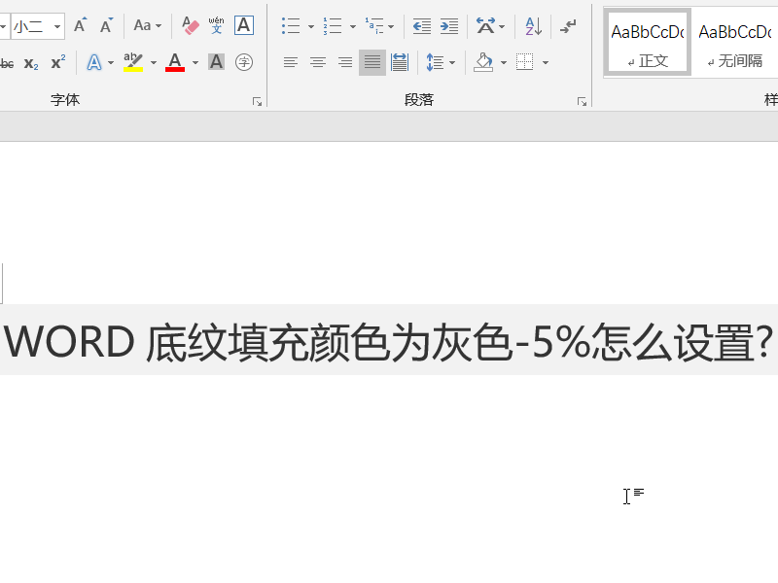Image resolution: width=778 pixels, height=583 pixels.
Task: Expand font color dropdown arrow
Action: [195, 63]
